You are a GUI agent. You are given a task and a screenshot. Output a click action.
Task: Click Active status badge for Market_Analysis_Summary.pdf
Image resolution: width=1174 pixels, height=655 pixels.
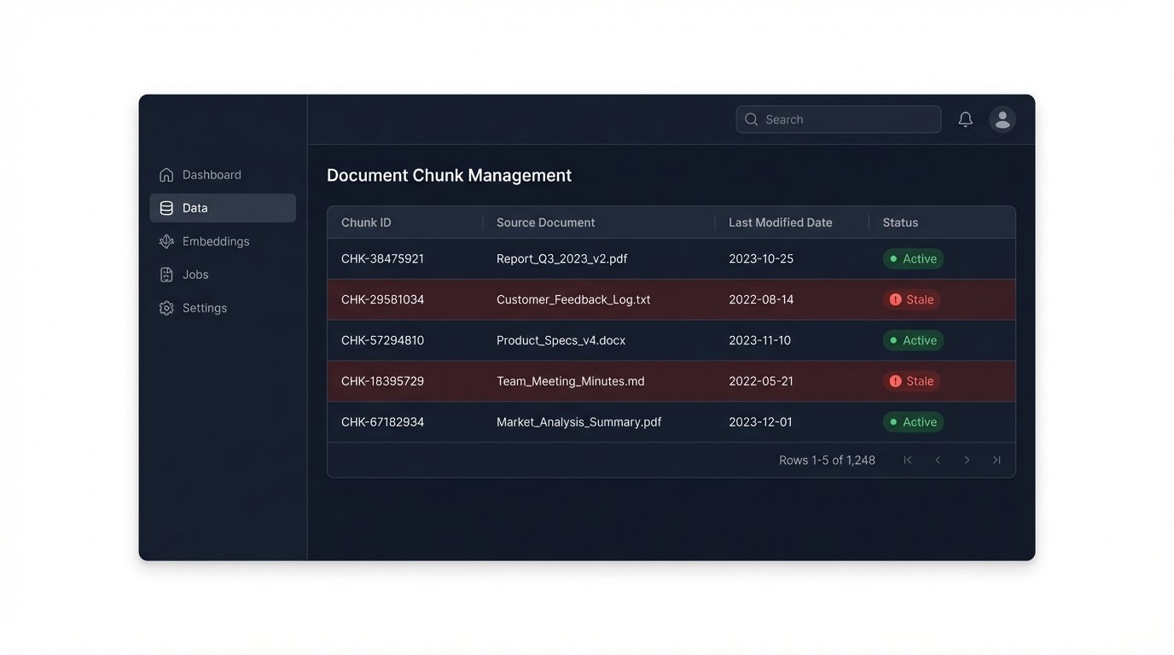coord(913,422)
